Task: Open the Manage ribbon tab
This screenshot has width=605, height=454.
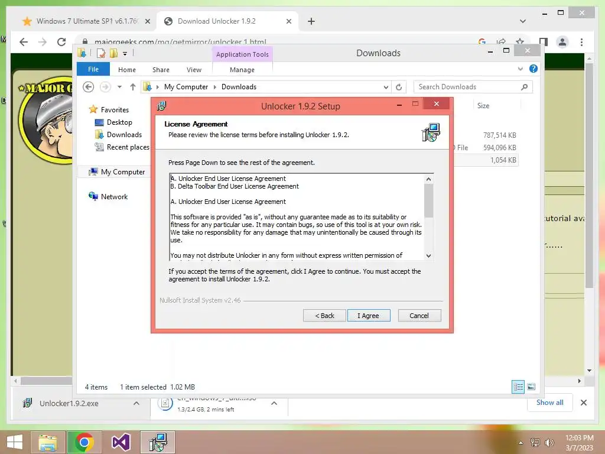Action: 242,70
